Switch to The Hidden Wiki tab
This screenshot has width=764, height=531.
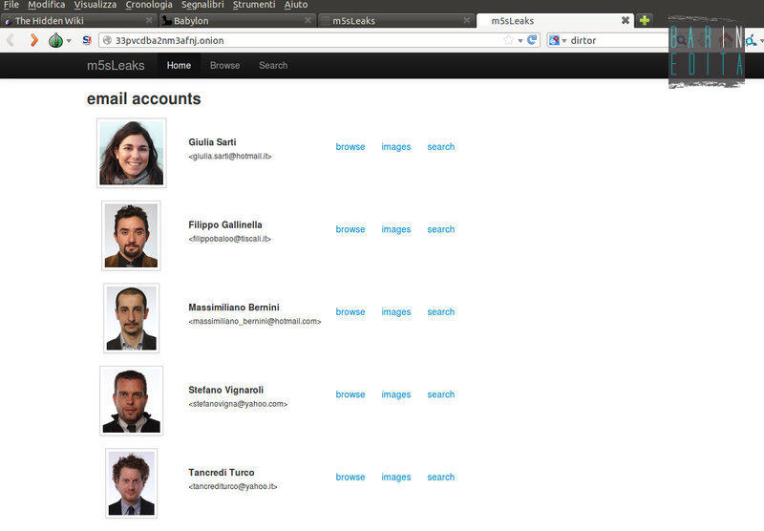coord(78,20)
